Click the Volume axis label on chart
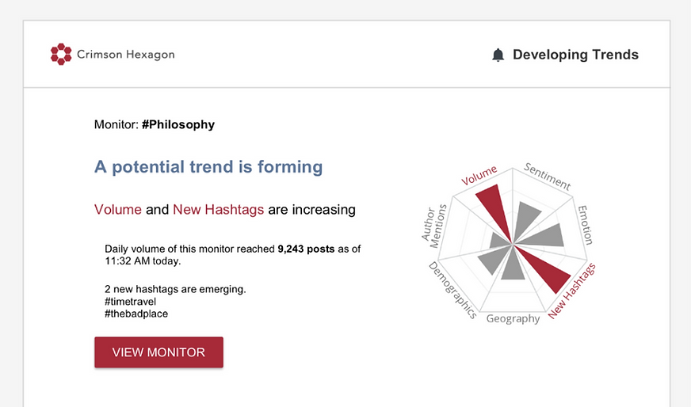The width and height of the screenshot is (691, 407). (479, 175)
